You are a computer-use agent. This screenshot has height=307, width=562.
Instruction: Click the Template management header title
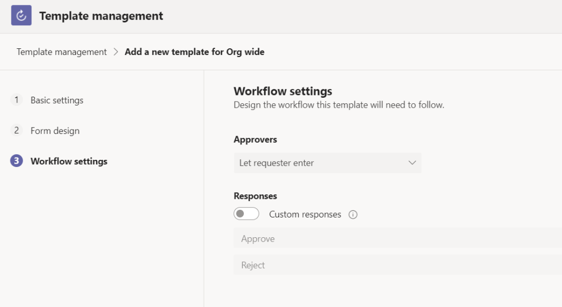[x=101, y=16]
